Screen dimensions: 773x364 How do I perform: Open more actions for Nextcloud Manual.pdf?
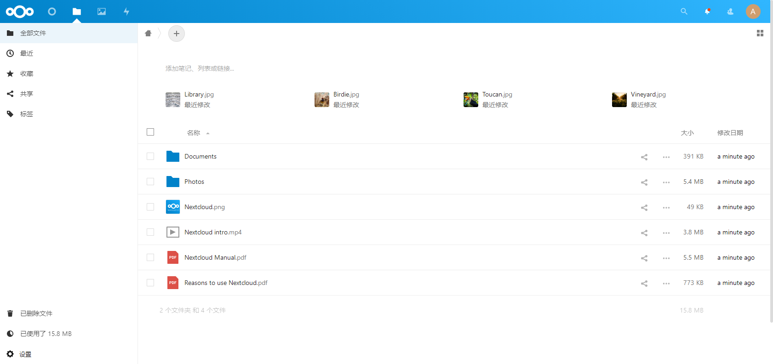[666, 258]
